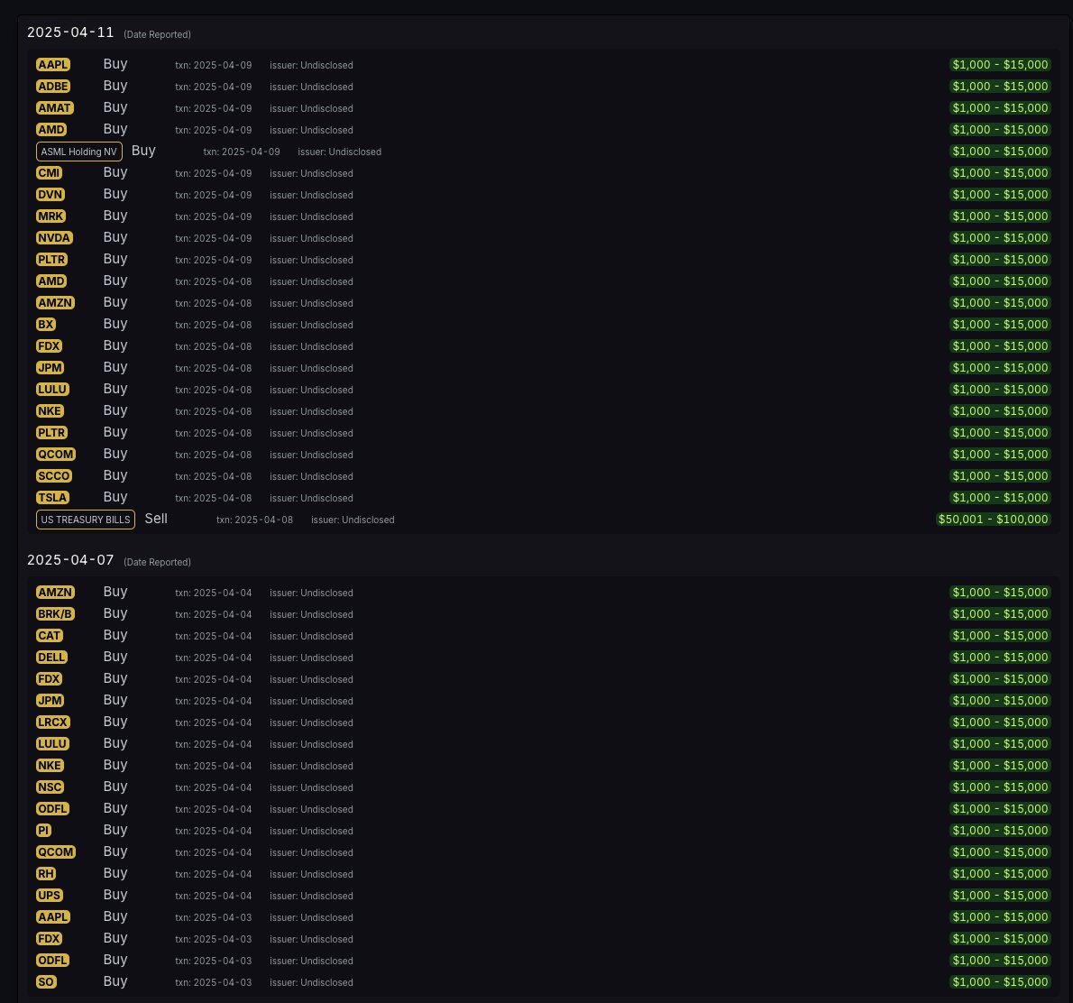Open ODFL ticker with txn 2025-04-03
This screenshot has height=1003, width=1073.
[x=52, y=961]
